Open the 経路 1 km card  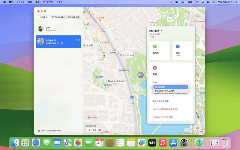click(182, 50)
